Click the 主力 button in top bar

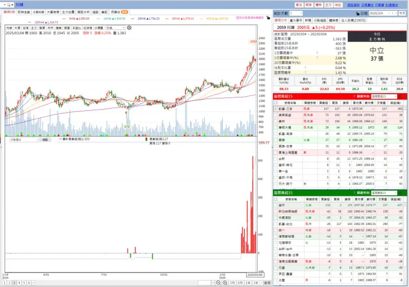tap(328, 5)
